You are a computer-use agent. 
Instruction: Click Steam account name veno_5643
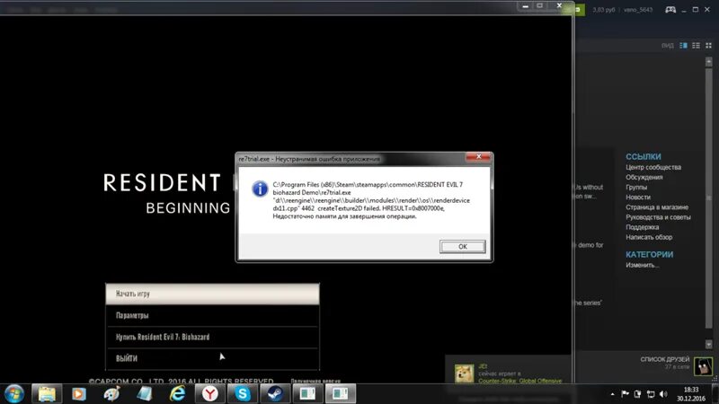point(638,10)
